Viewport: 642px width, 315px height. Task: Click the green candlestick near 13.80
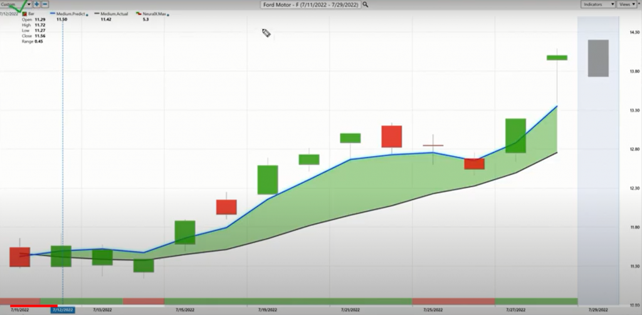click(x=557, y=58)
